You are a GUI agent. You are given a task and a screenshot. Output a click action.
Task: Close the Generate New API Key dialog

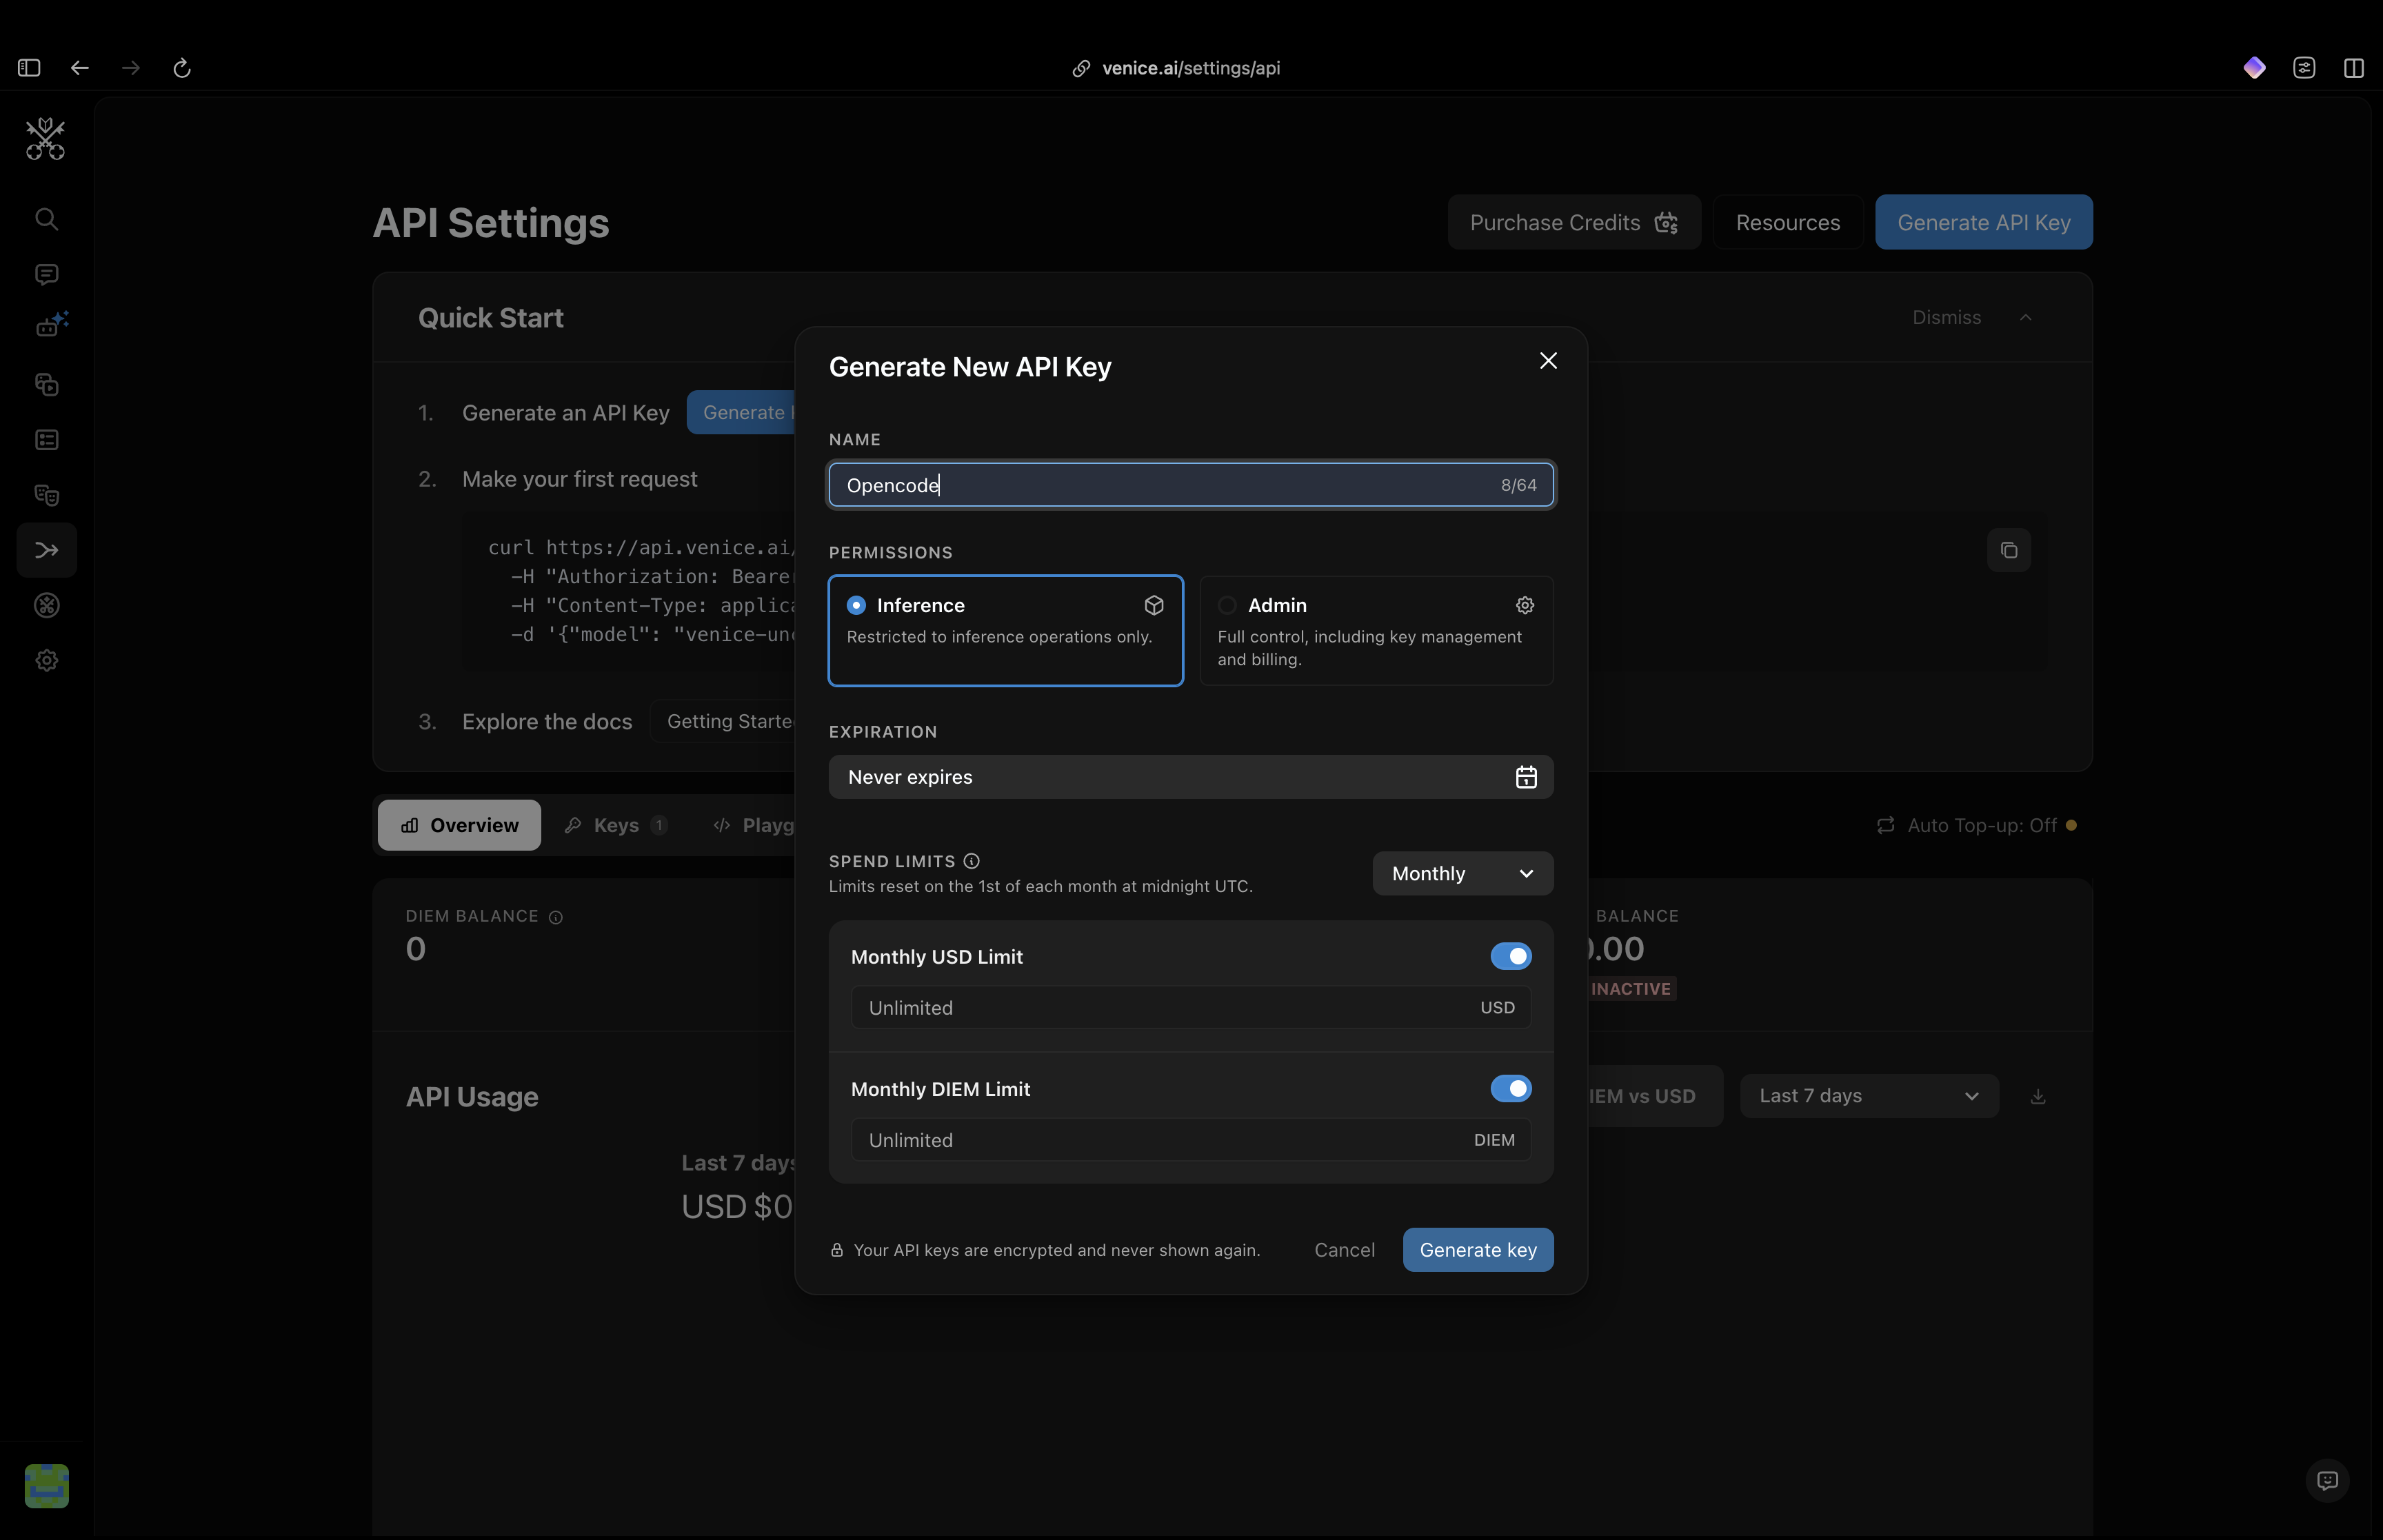pos(1548,361)
